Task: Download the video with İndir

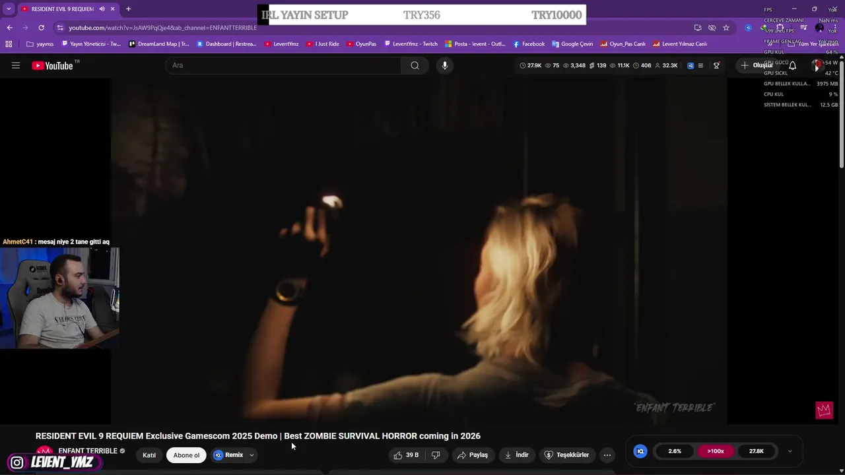Action: coord(517,455)
